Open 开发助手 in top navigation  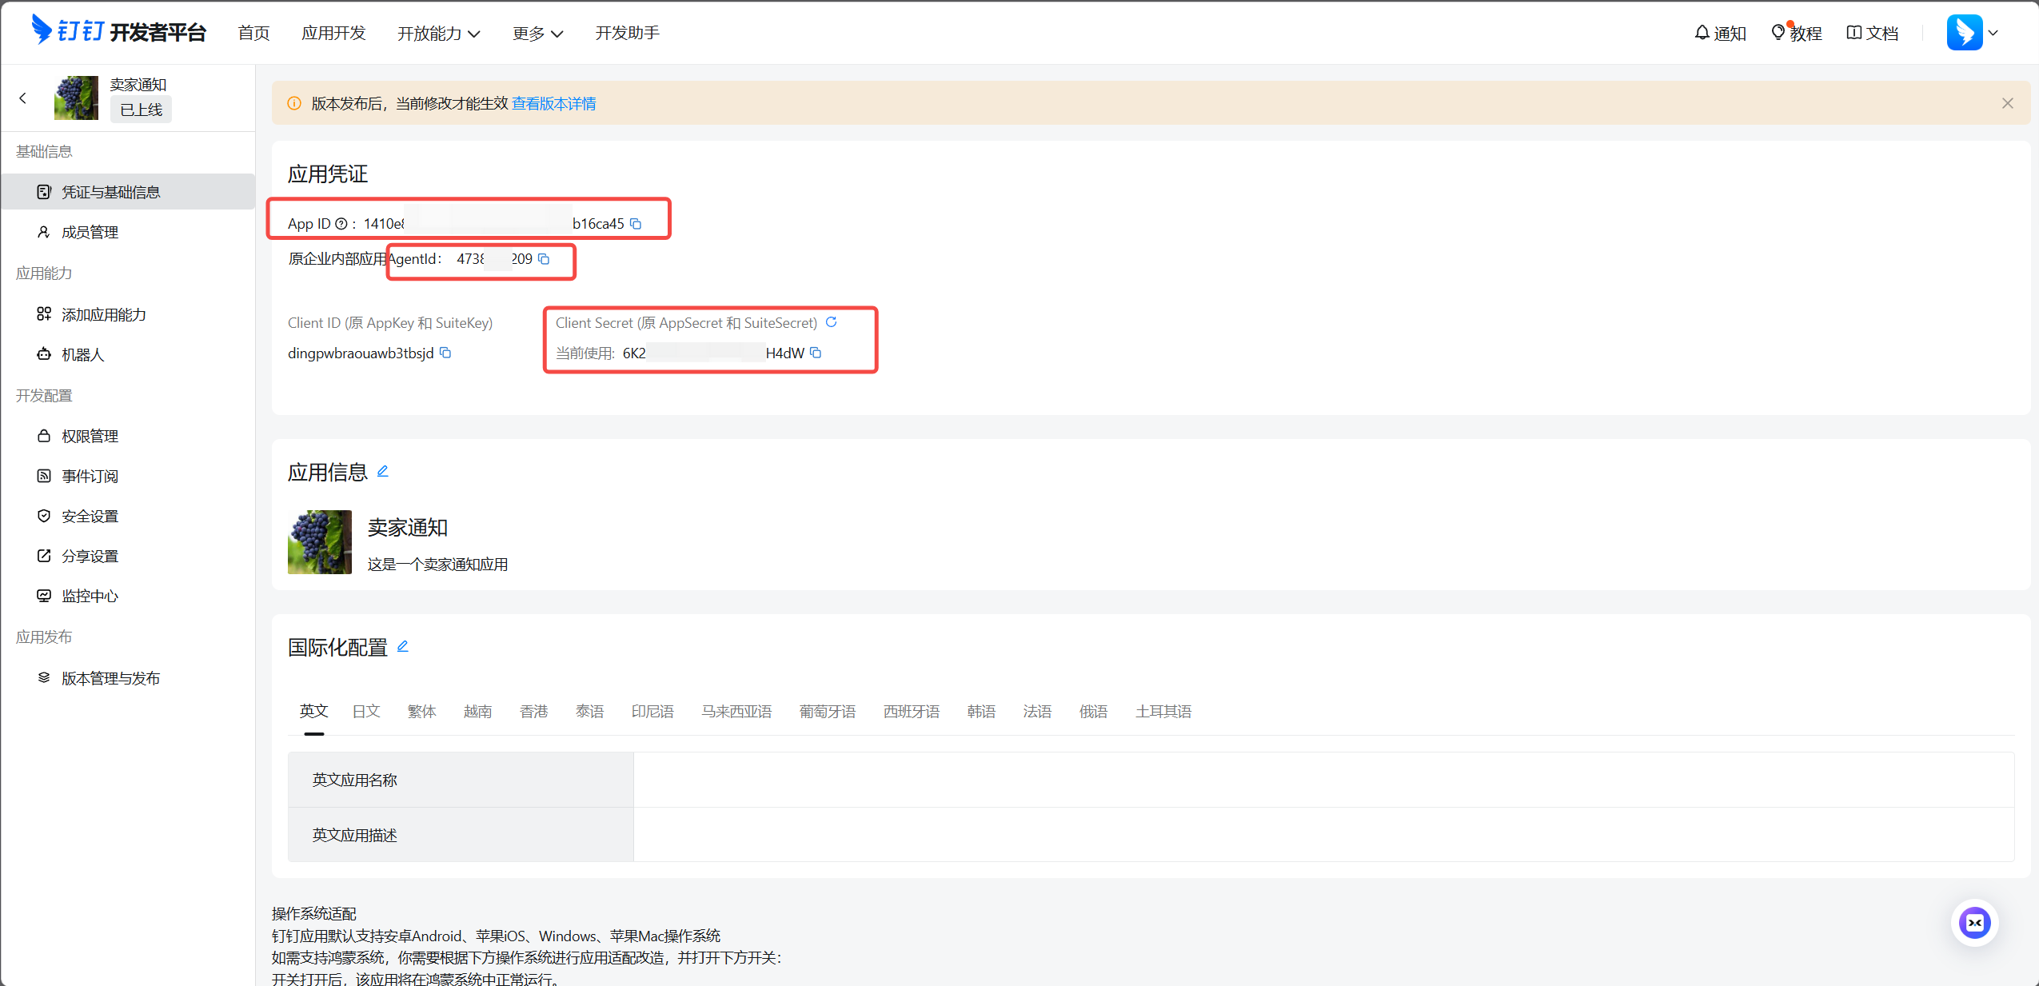(x=627, y=33)
